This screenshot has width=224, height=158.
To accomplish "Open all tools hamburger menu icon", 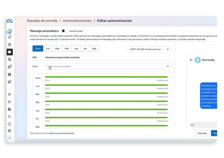I will click(9, 117).
